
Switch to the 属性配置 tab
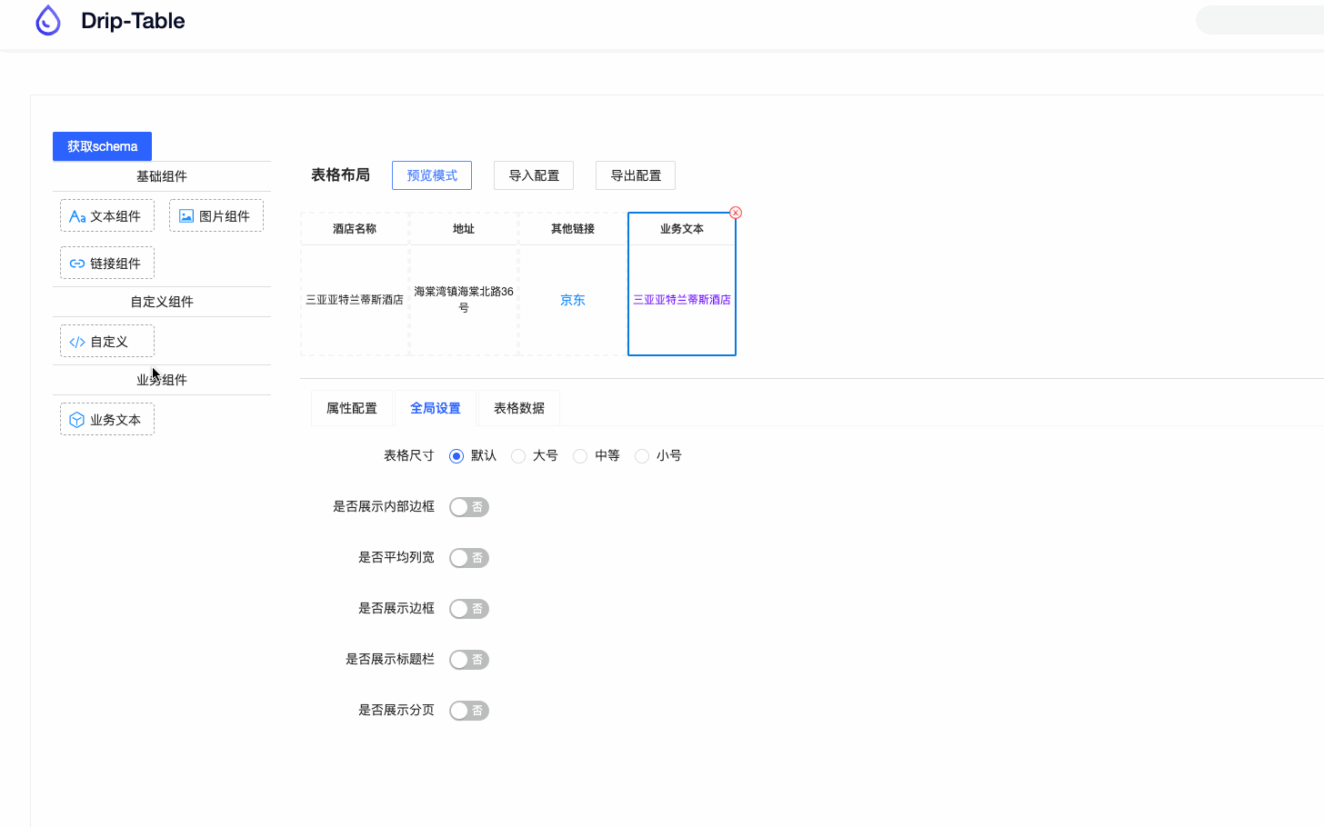point(351,408)
